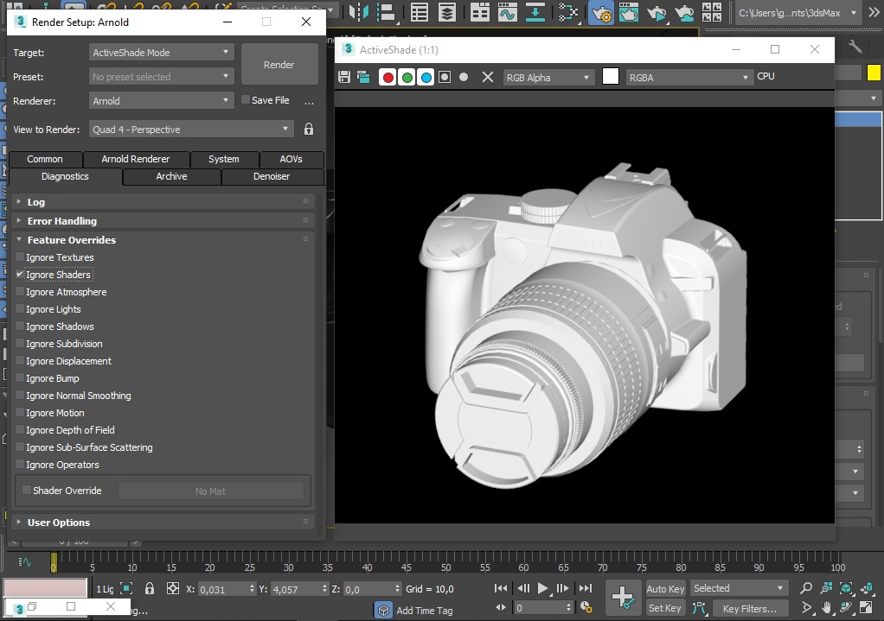Toggle the Scene Explorer icon
The image size is (884, 621).
tap(420, 12)
